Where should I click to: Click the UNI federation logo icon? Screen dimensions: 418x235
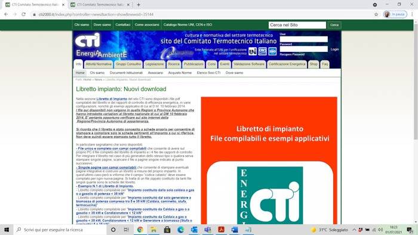click(253, 51)
